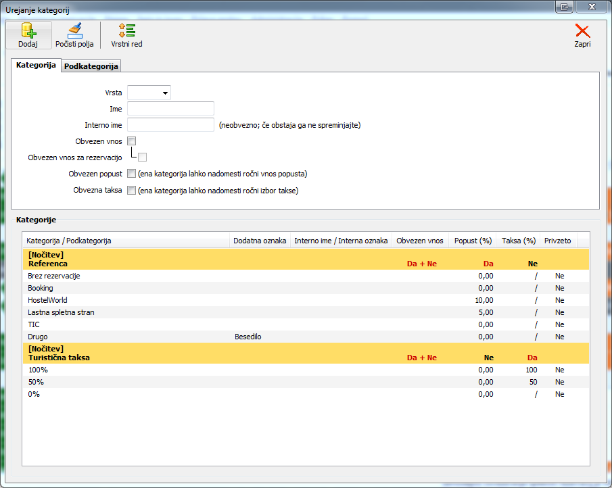Toggle the Obvezen vnos checkbox

(x=132, y=141)
